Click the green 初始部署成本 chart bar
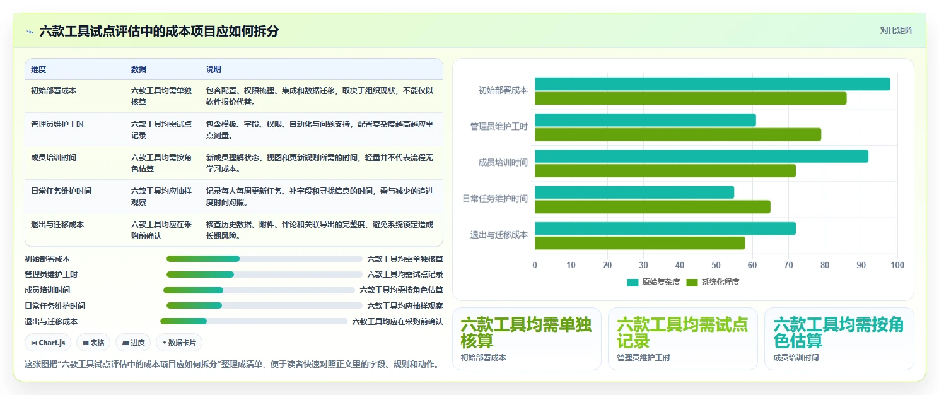 (691, 98)
